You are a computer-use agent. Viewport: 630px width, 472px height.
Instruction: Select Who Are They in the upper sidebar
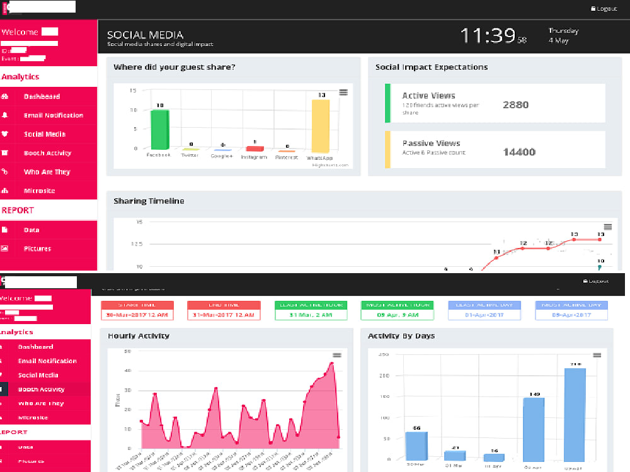click(x=49, y=172)
